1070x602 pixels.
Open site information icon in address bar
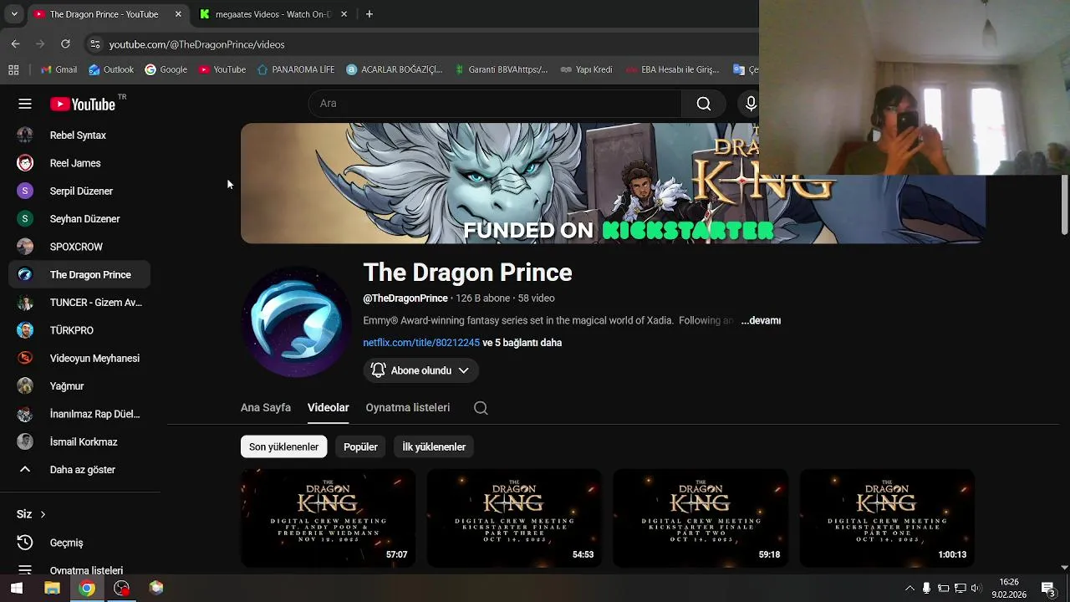pos(94,44)
